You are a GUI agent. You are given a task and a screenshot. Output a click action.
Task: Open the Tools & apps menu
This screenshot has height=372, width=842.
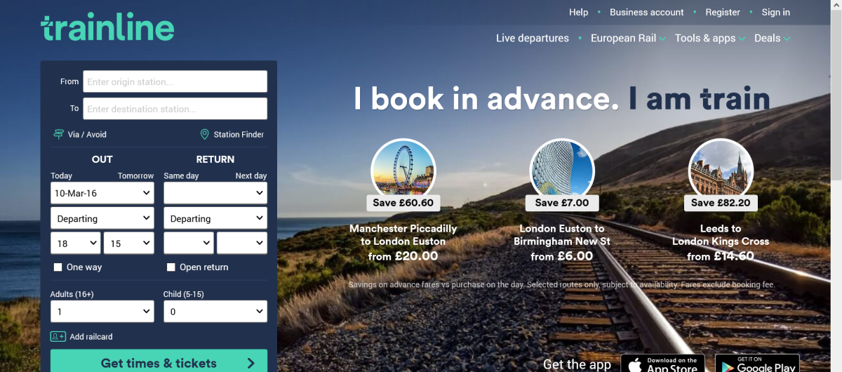click(709, 39)
